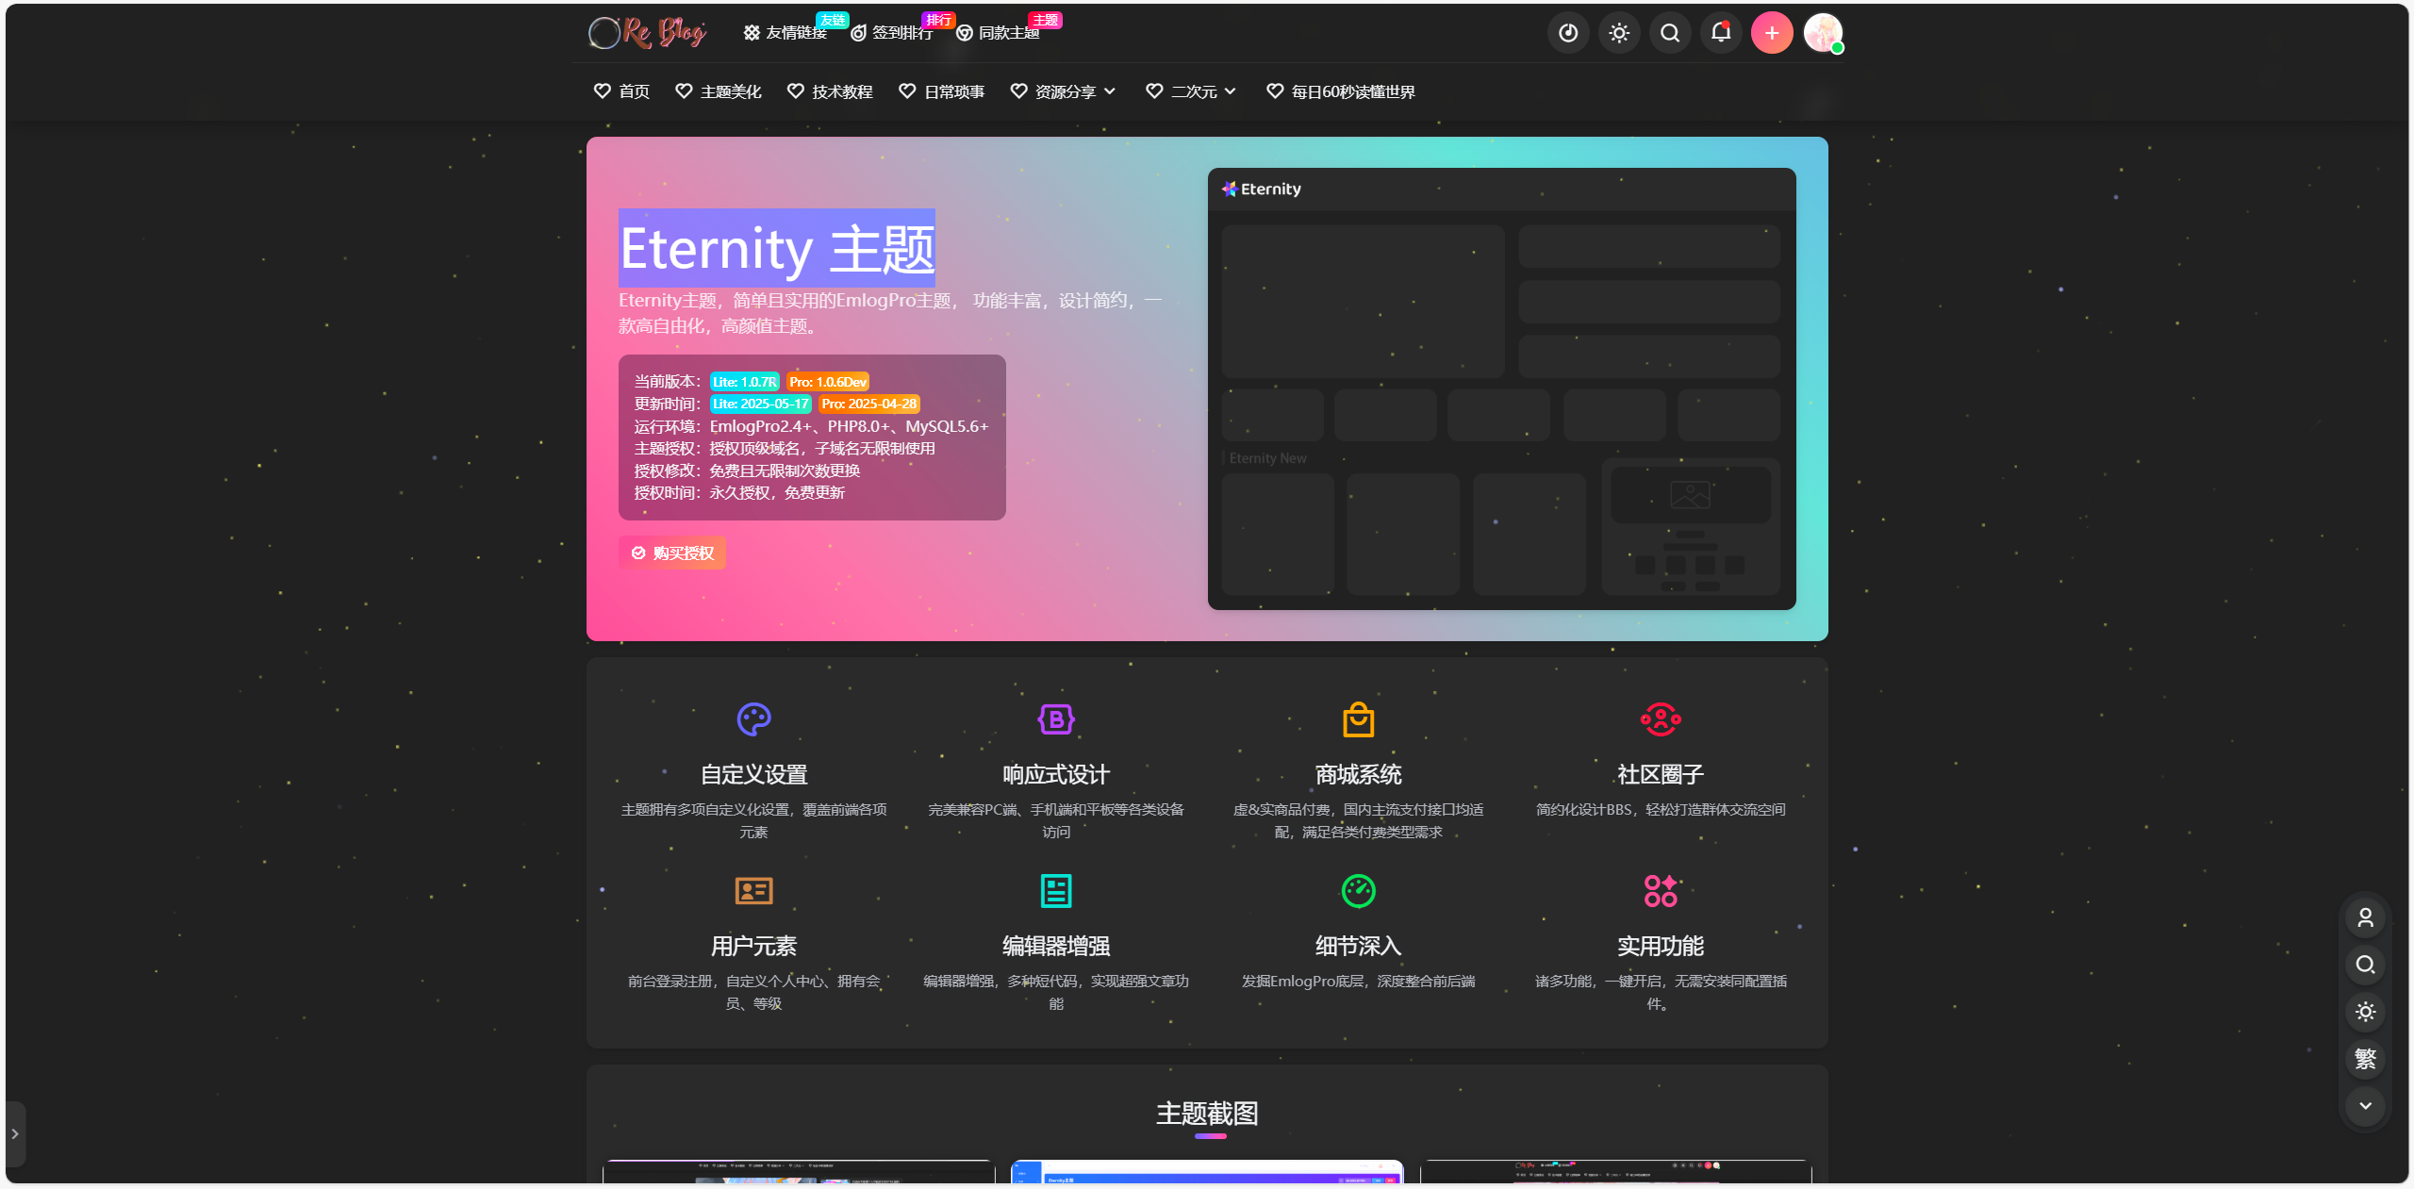Click the Pro: 1.0.6Dev version badge
This screenshot has width=2414, height=1189.
828,382
